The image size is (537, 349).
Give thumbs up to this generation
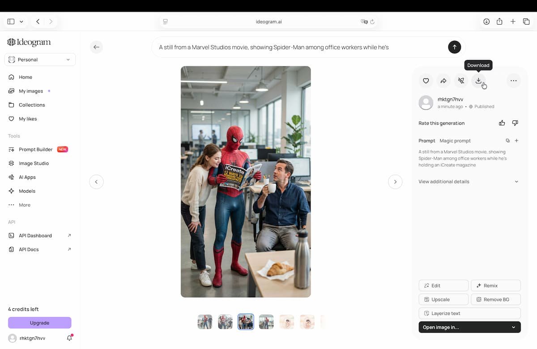point(502,123)
